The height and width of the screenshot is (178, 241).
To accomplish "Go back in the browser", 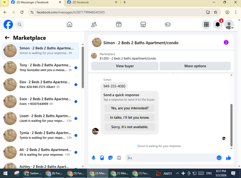I will [x=5, y=12].
